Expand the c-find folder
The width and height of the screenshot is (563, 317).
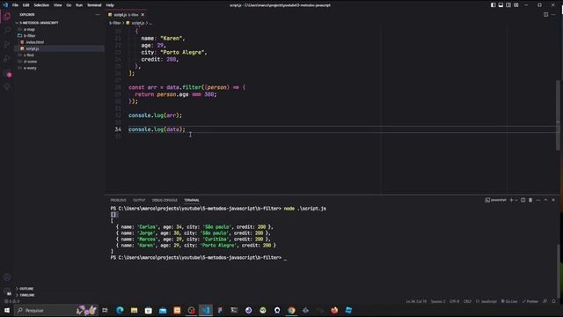29,55
